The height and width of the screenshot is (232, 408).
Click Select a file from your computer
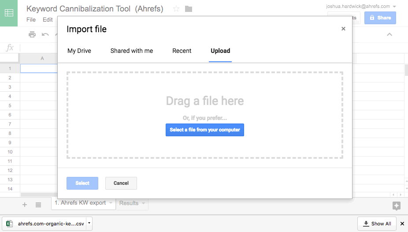coord(205,130)
